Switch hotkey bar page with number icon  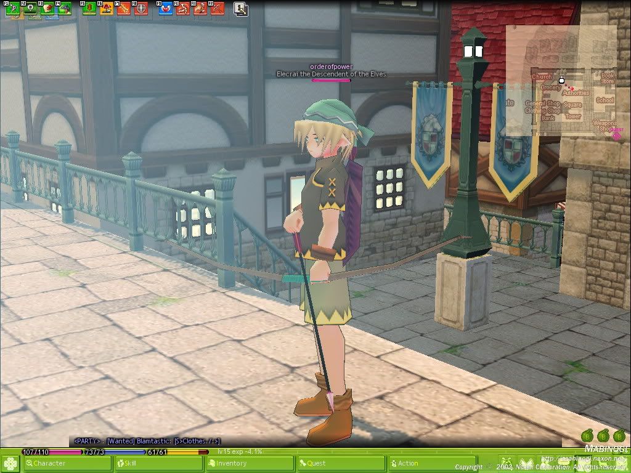click(x=241, y=9)
